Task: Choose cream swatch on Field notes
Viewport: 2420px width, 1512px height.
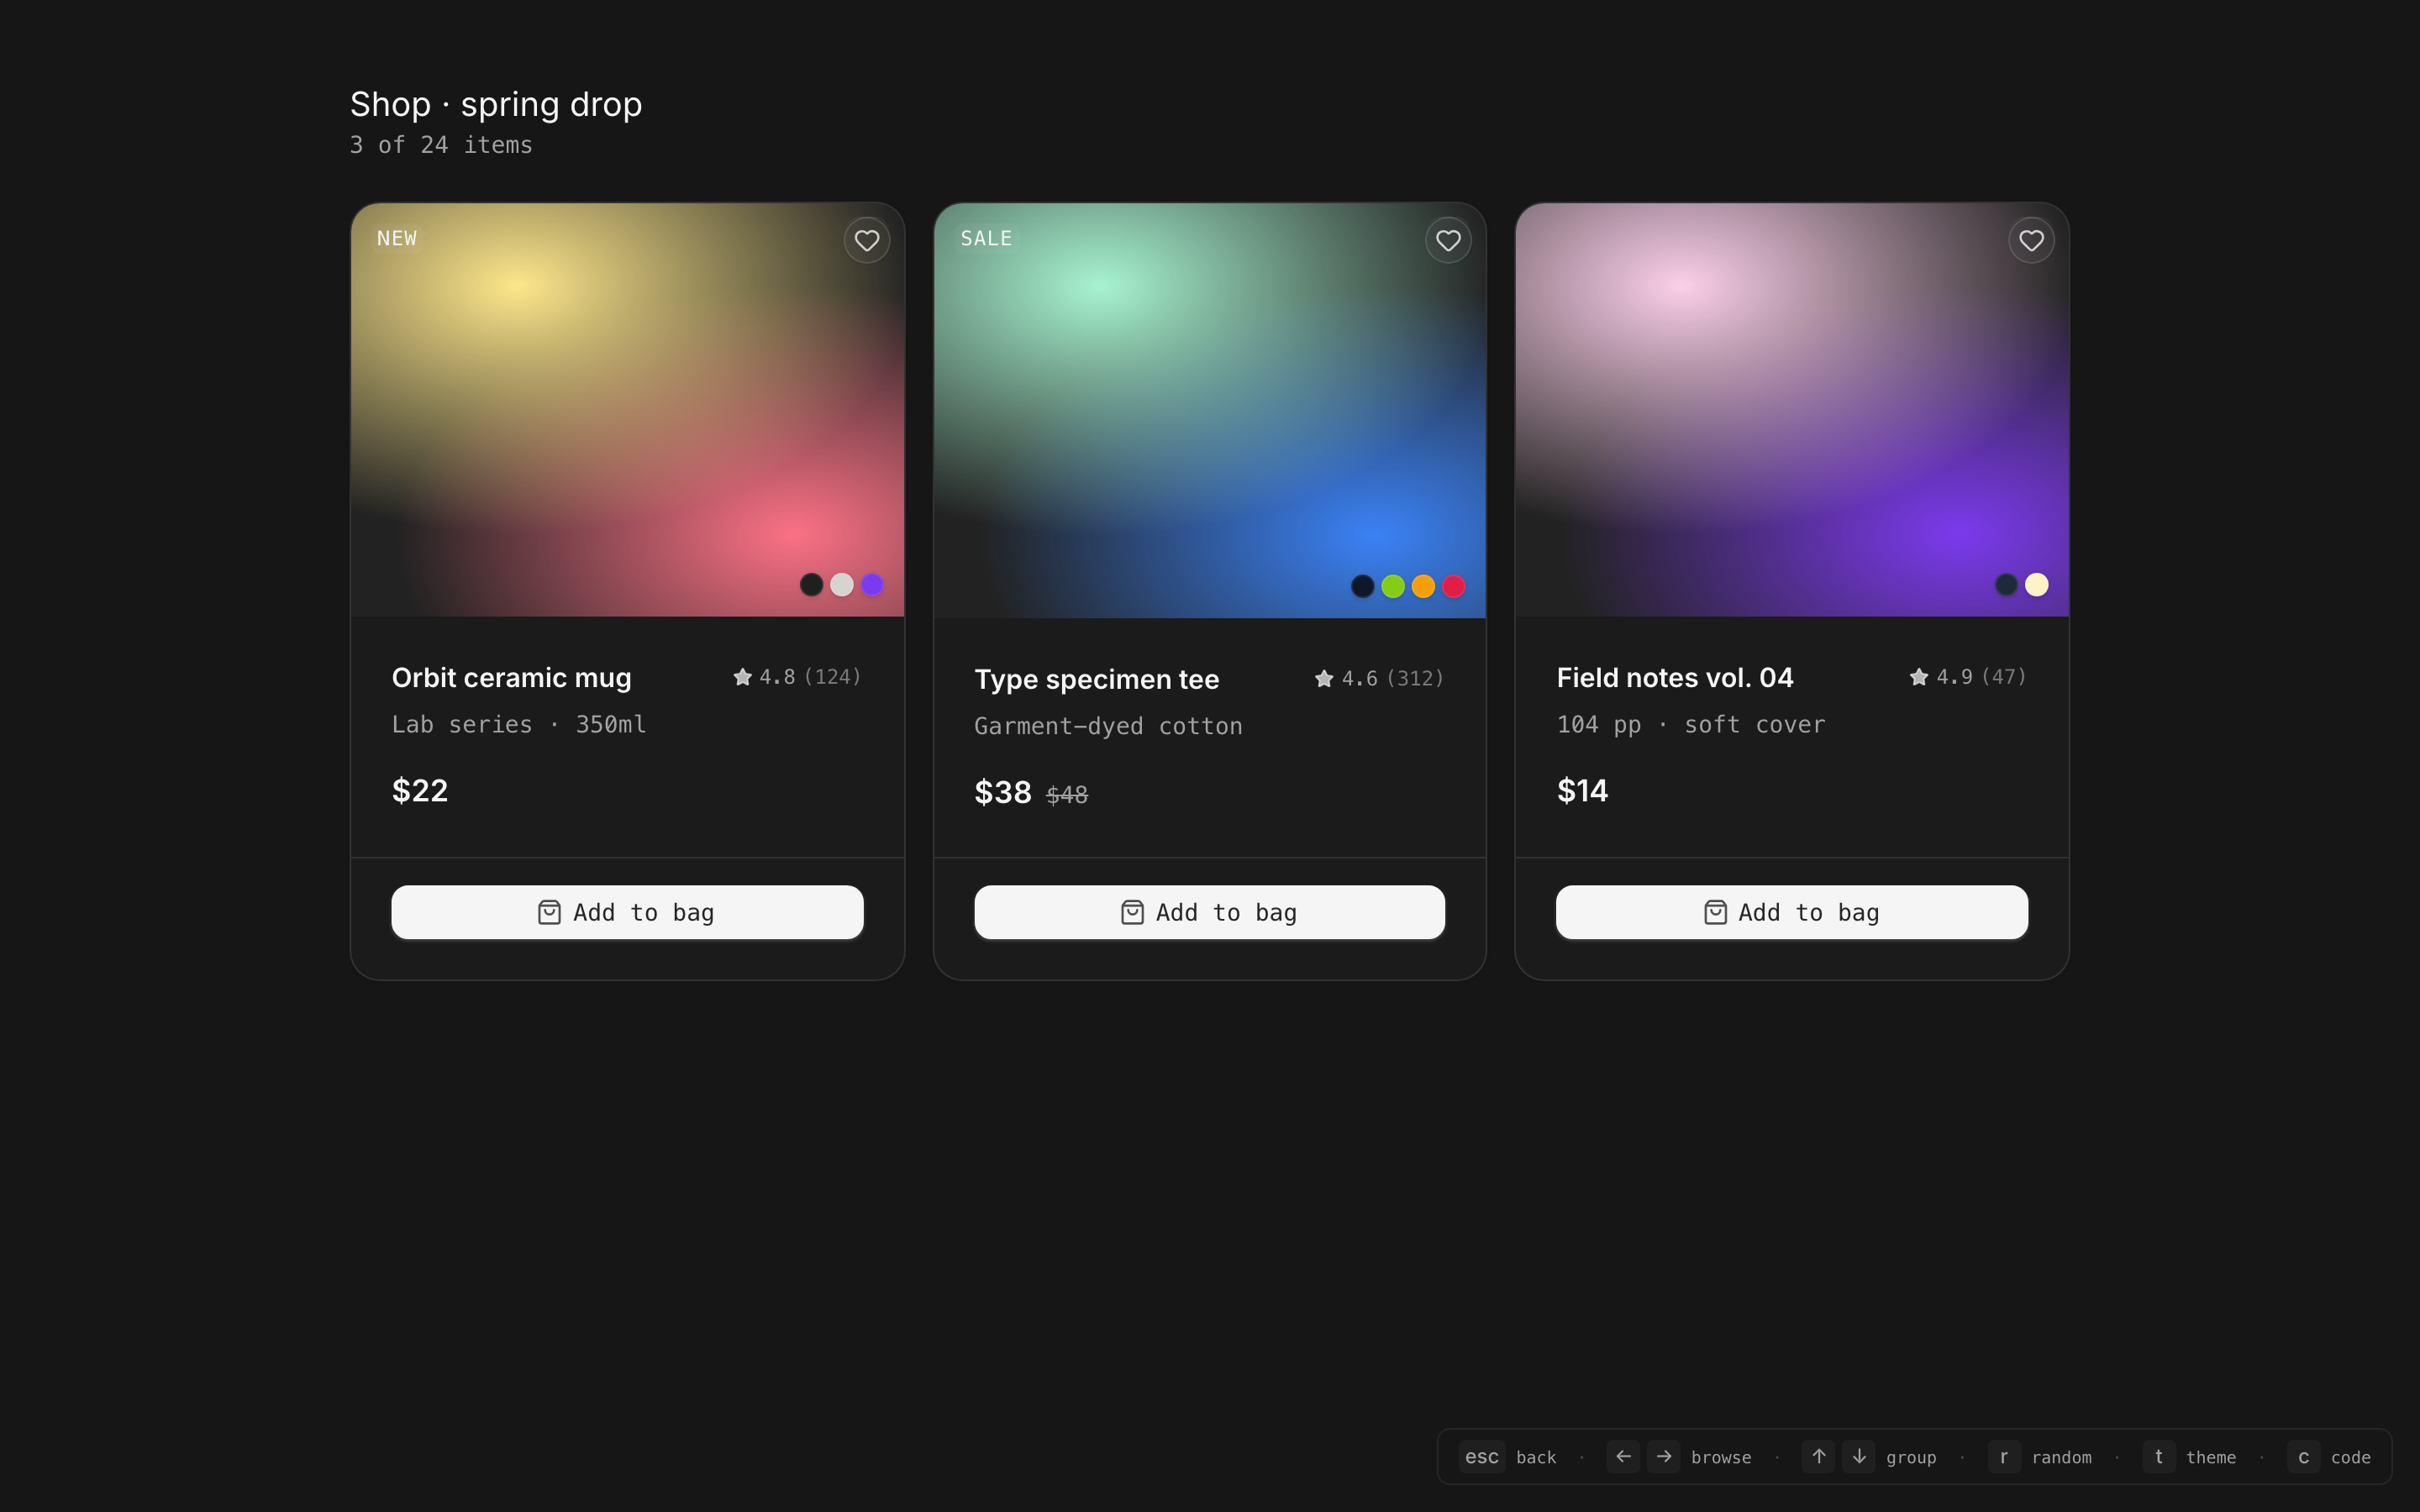Action: coord(2037,585)
